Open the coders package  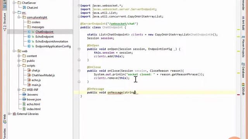tap(36, 22)
